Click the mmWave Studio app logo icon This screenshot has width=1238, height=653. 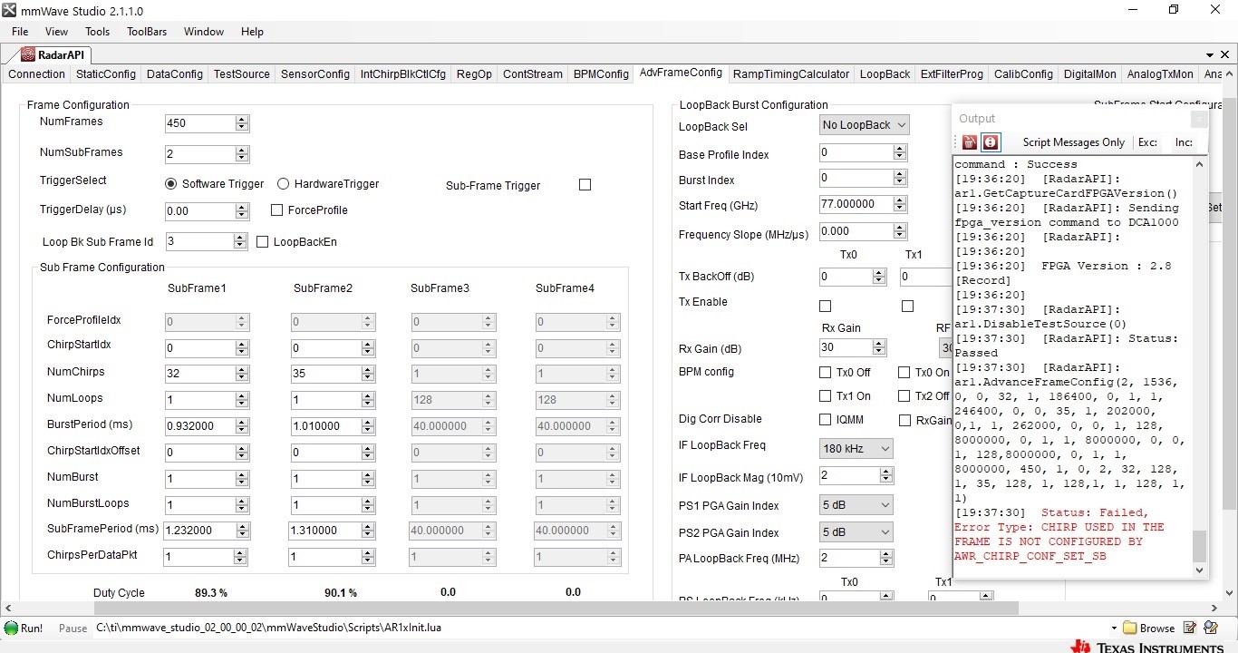point(9,10)
